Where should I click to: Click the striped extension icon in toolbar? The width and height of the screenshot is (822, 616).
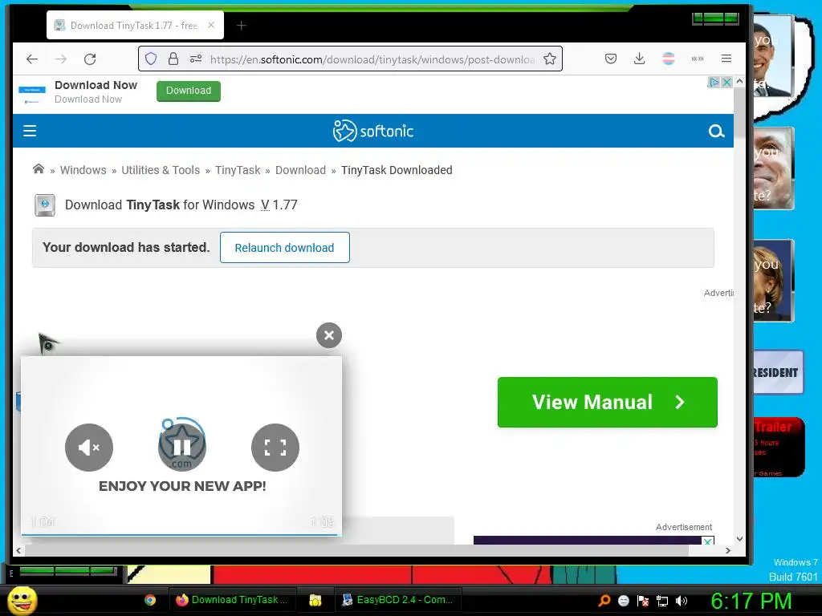coord(669,59)
